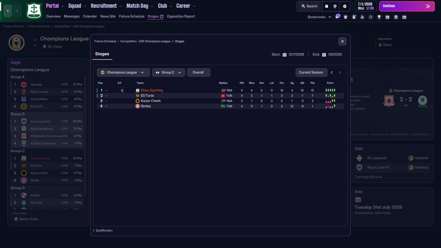Click the Tunisia flag in Nation column
Viewport: 441px width, 248px height.
223,96
